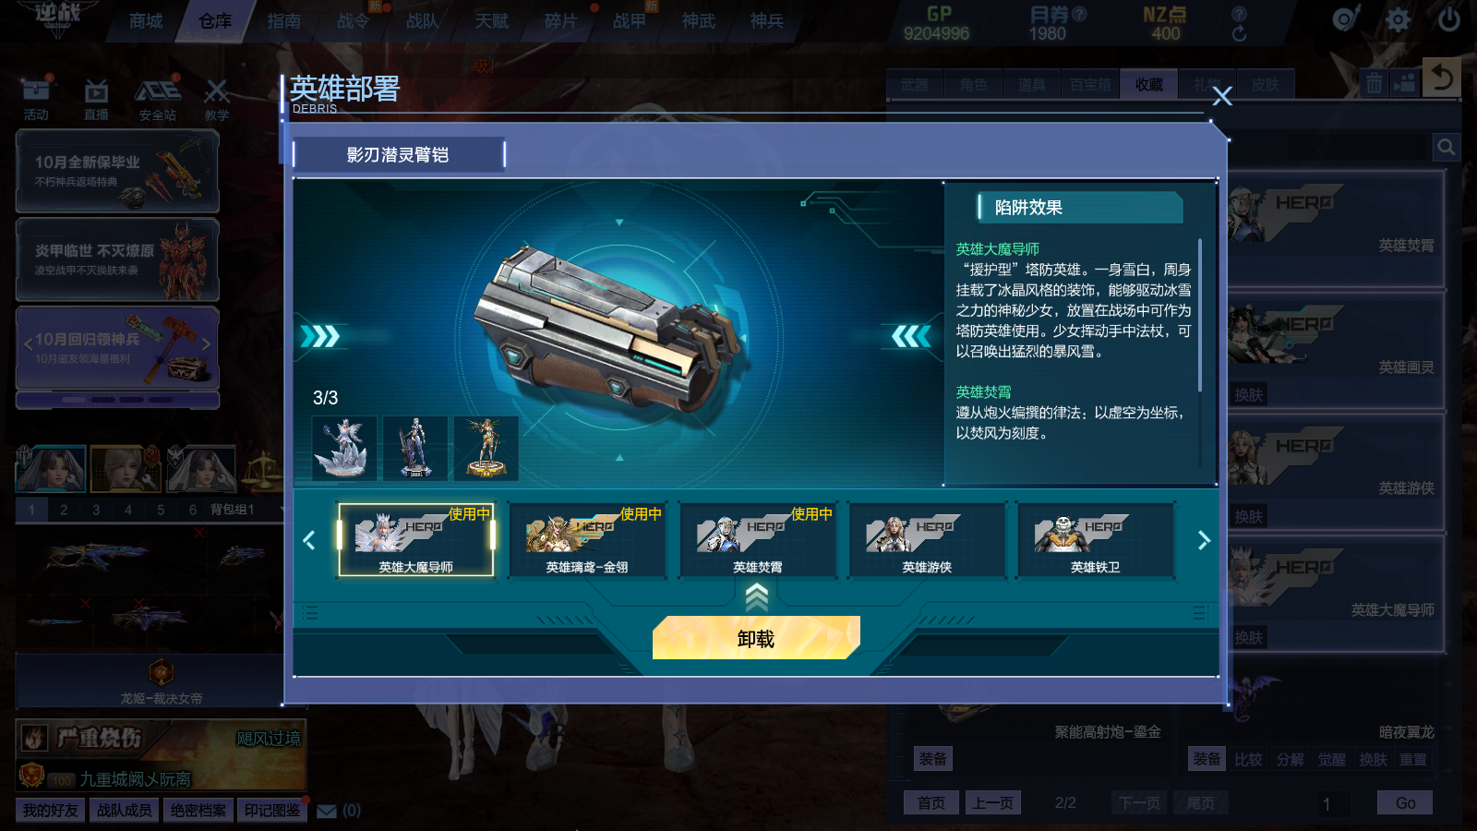Viewport: 1477px width, 831px height.
Task: Click the 安全站 ACE icon
Action: (158, 99)
